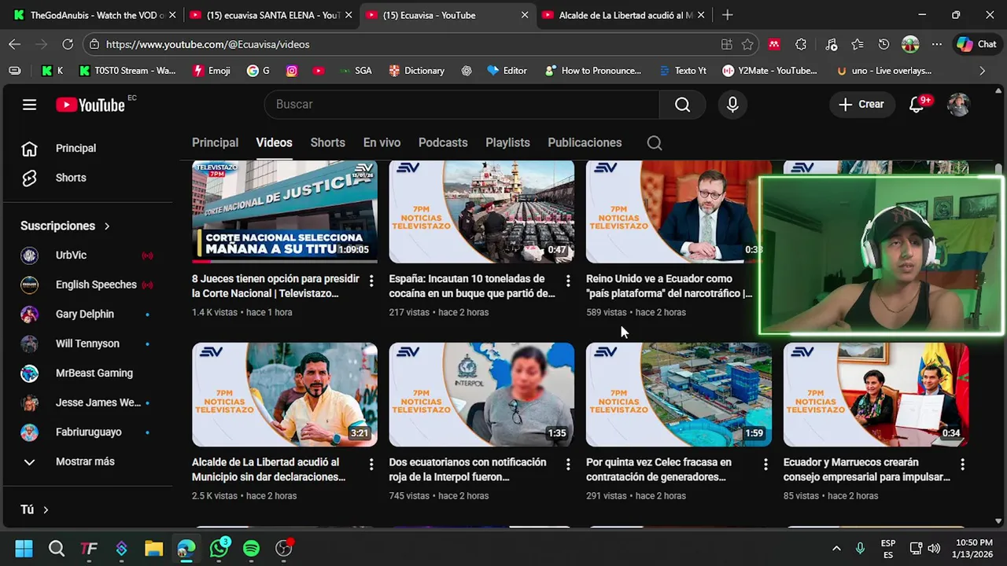Image resolution: width=1007 pixels, height=566 pixels.
Task: Go back in browser toolbar
Action: click(15, 45)
